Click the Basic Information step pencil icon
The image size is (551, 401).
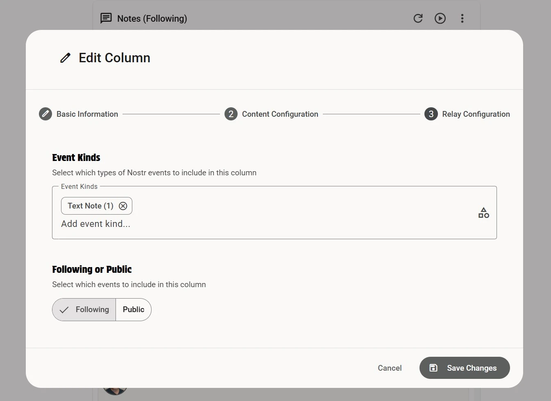click(x=45, y=114)
